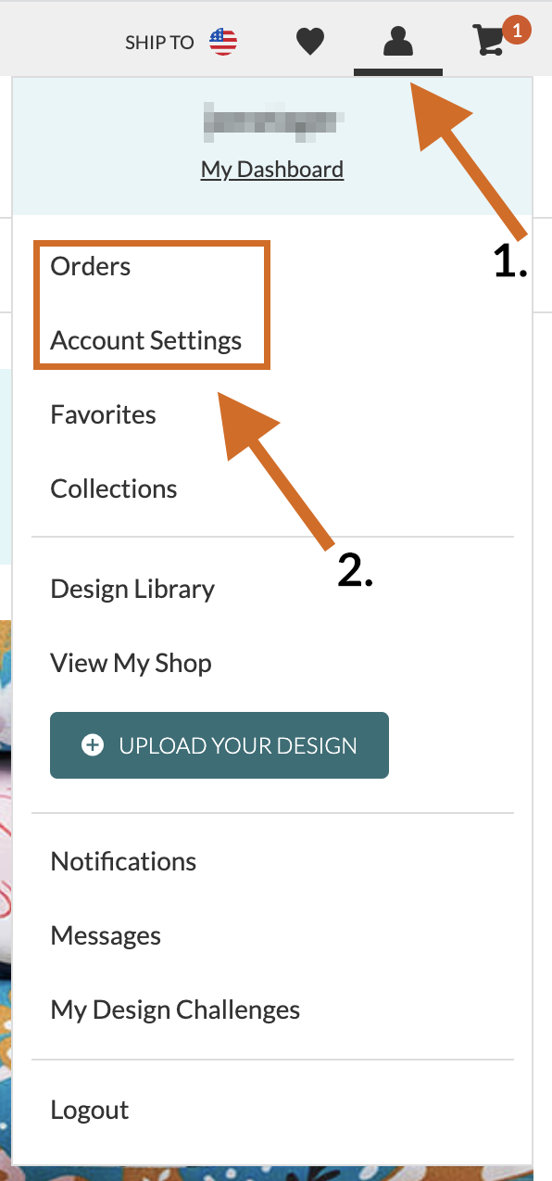552x1181 pixels.
Task: Open My Design Challenges
Action: pyautogui.click(x=175, y=1010)
